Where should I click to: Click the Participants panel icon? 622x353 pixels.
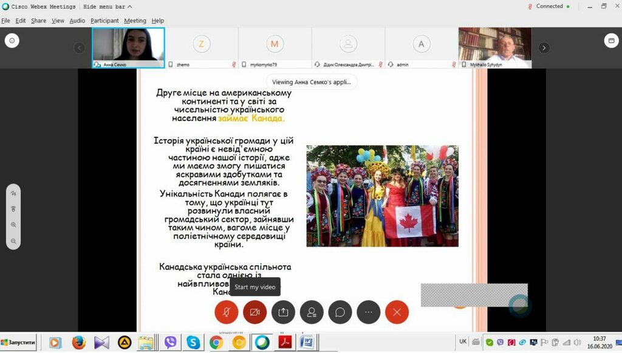(x=312, y=312)
